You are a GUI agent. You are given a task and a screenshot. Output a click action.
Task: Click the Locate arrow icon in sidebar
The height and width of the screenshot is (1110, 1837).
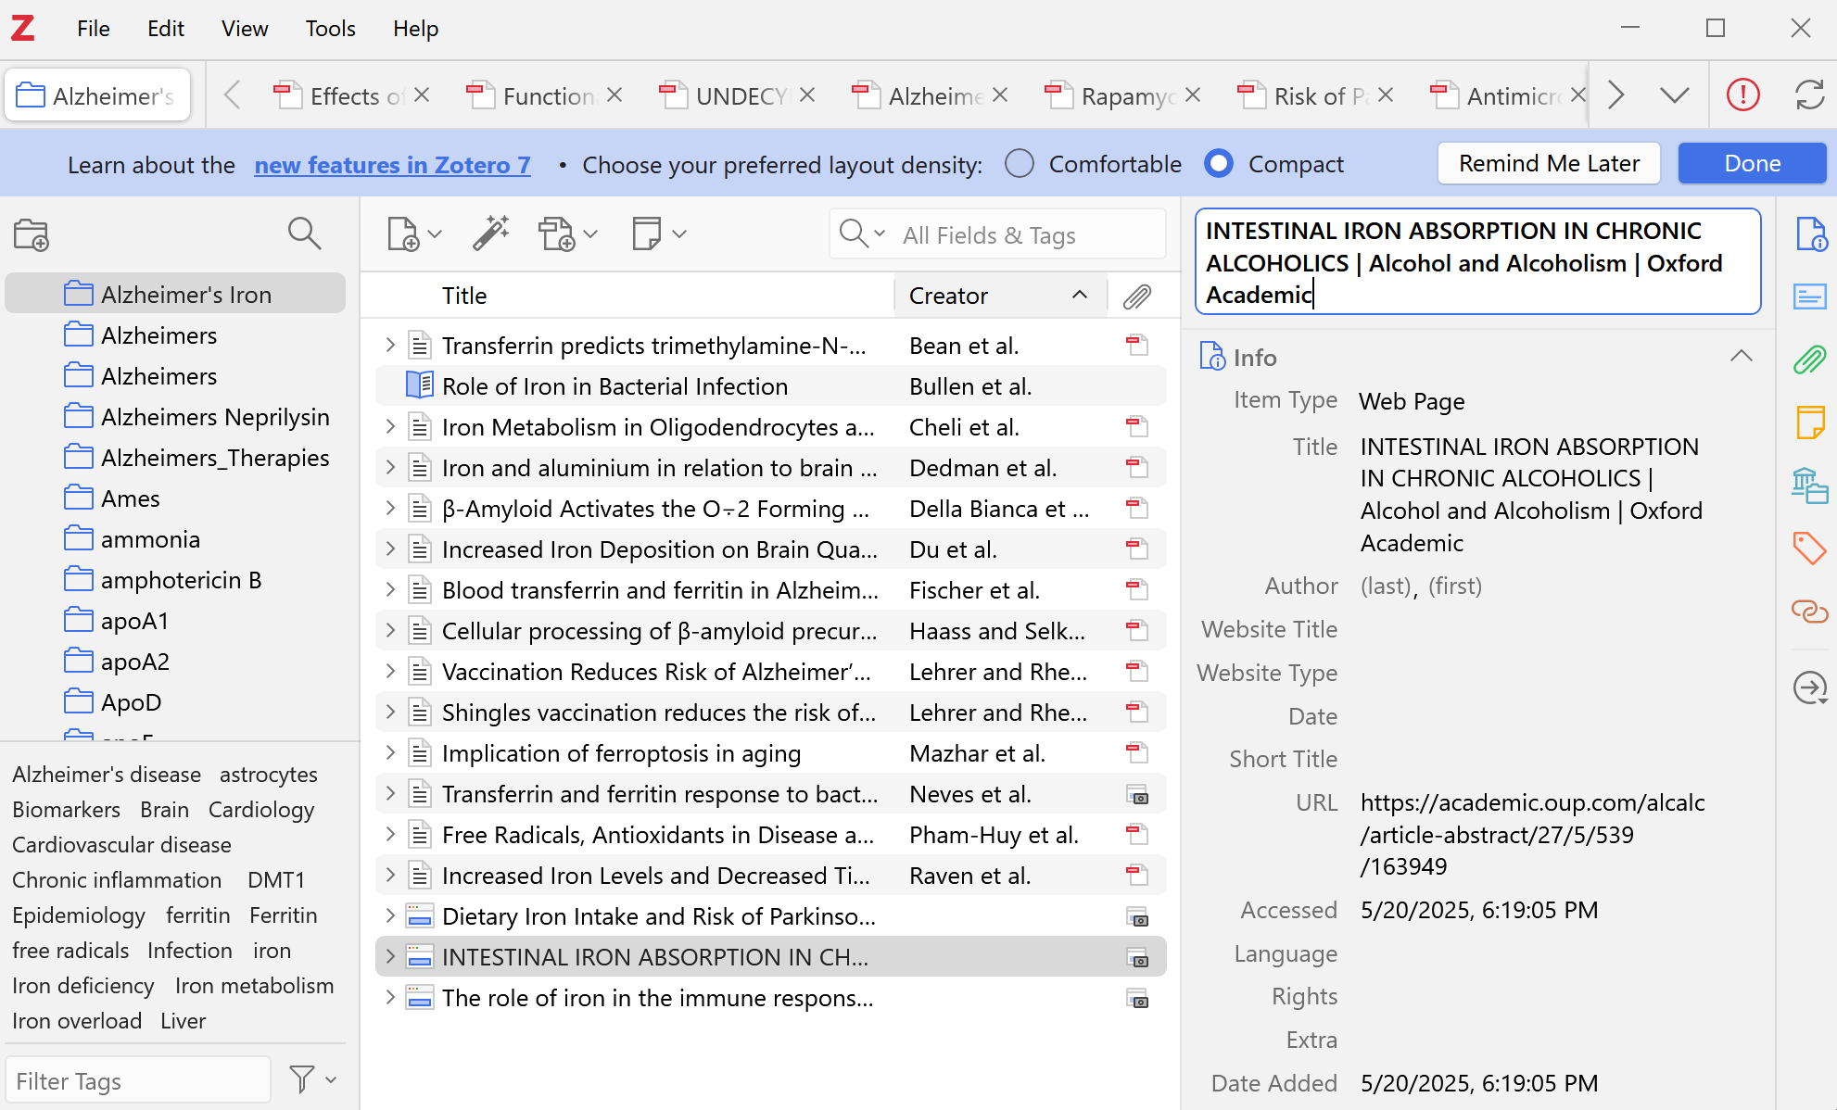point(1809,687)
